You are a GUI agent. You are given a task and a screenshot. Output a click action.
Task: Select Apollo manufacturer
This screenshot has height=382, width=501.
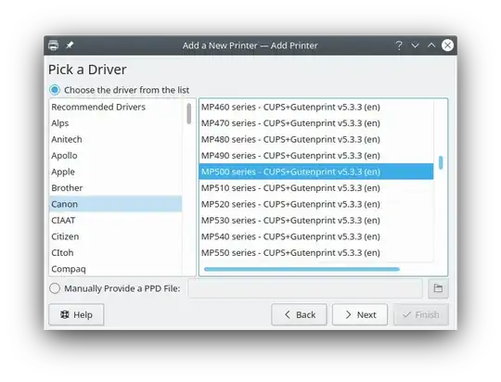click(116, 156)
